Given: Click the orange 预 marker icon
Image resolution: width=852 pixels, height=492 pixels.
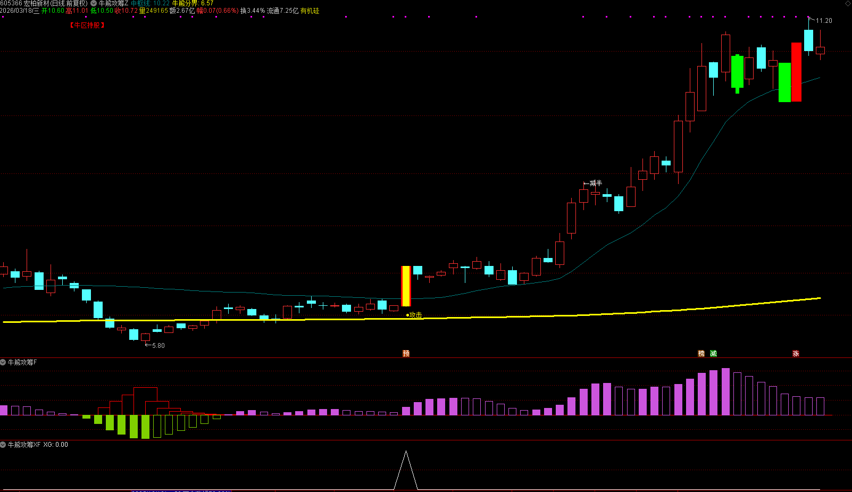Looking at the screenshot, I should [406, 354].
